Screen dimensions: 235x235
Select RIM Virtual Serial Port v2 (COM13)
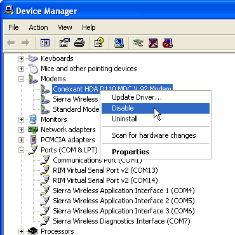tap(105, 170)
